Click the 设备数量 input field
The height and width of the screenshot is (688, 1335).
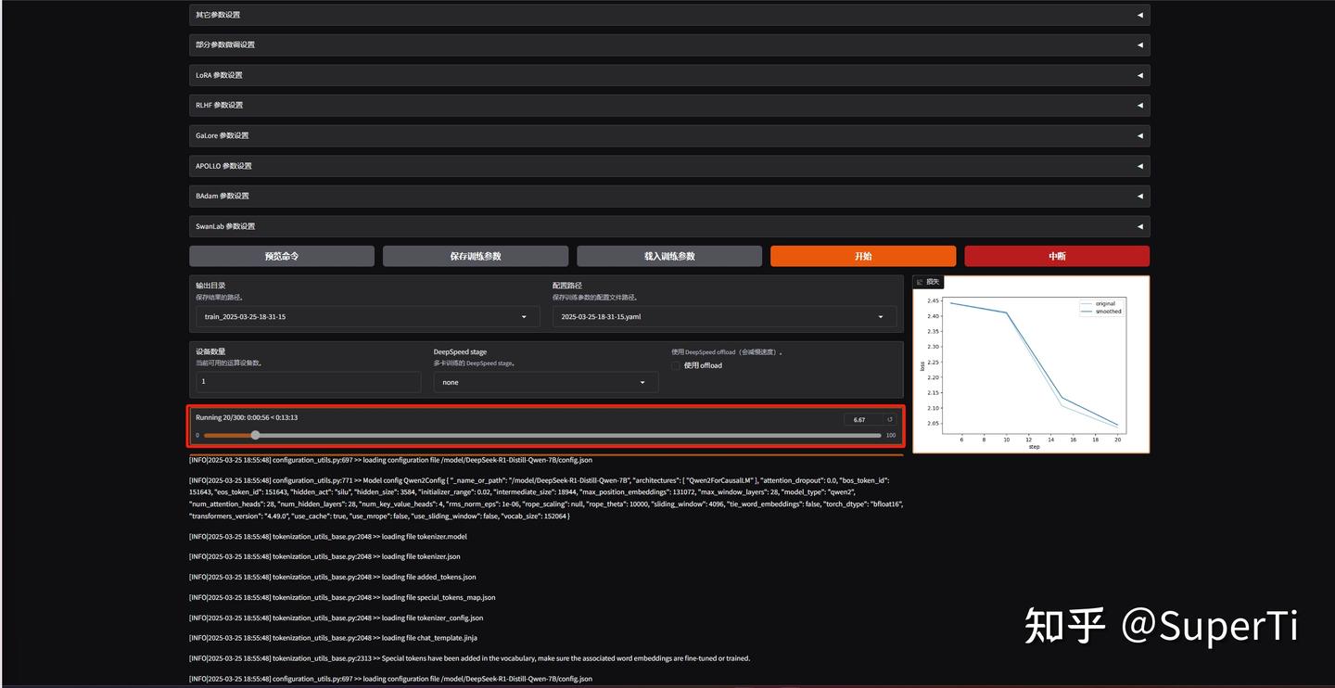(308, 381)
